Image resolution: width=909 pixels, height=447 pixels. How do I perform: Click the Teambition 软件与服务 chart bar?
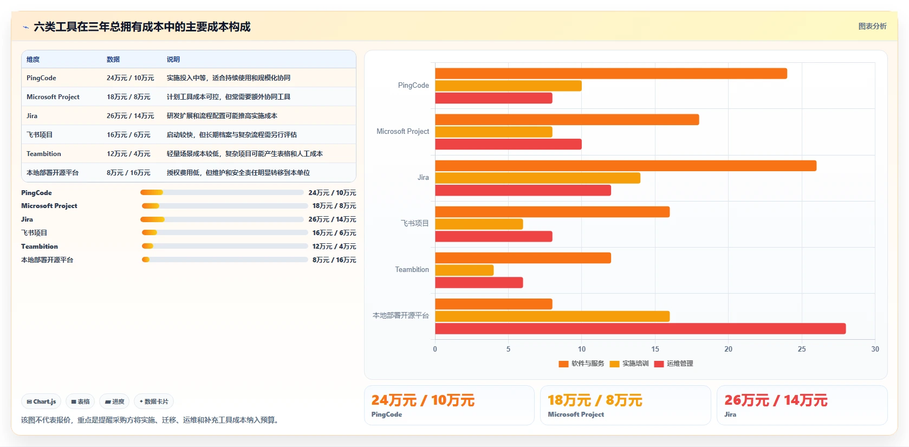click(523, 258)
